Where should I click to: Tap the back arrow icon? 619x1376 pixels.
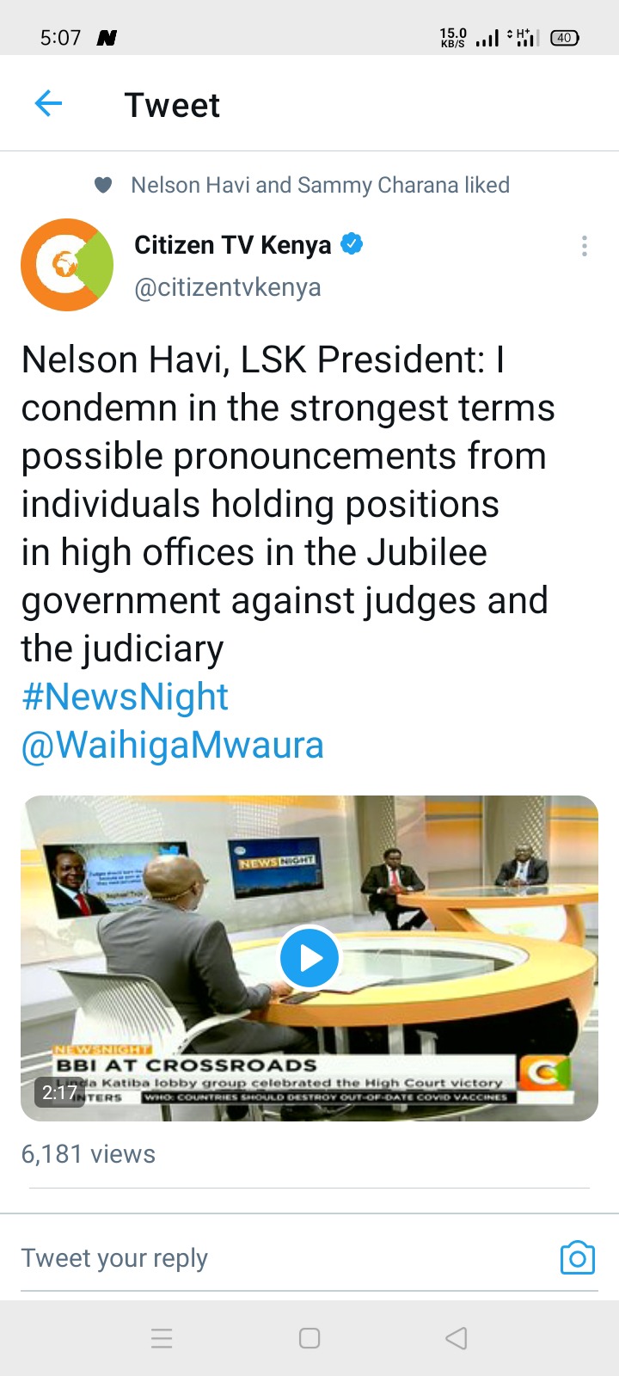[48, 105]
